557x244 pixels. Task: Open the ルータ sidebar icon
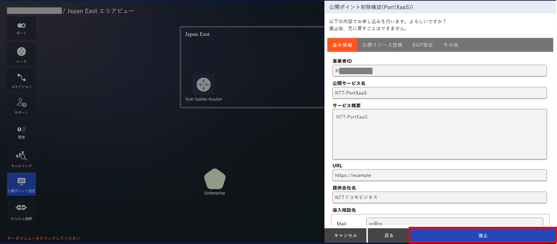21,54
